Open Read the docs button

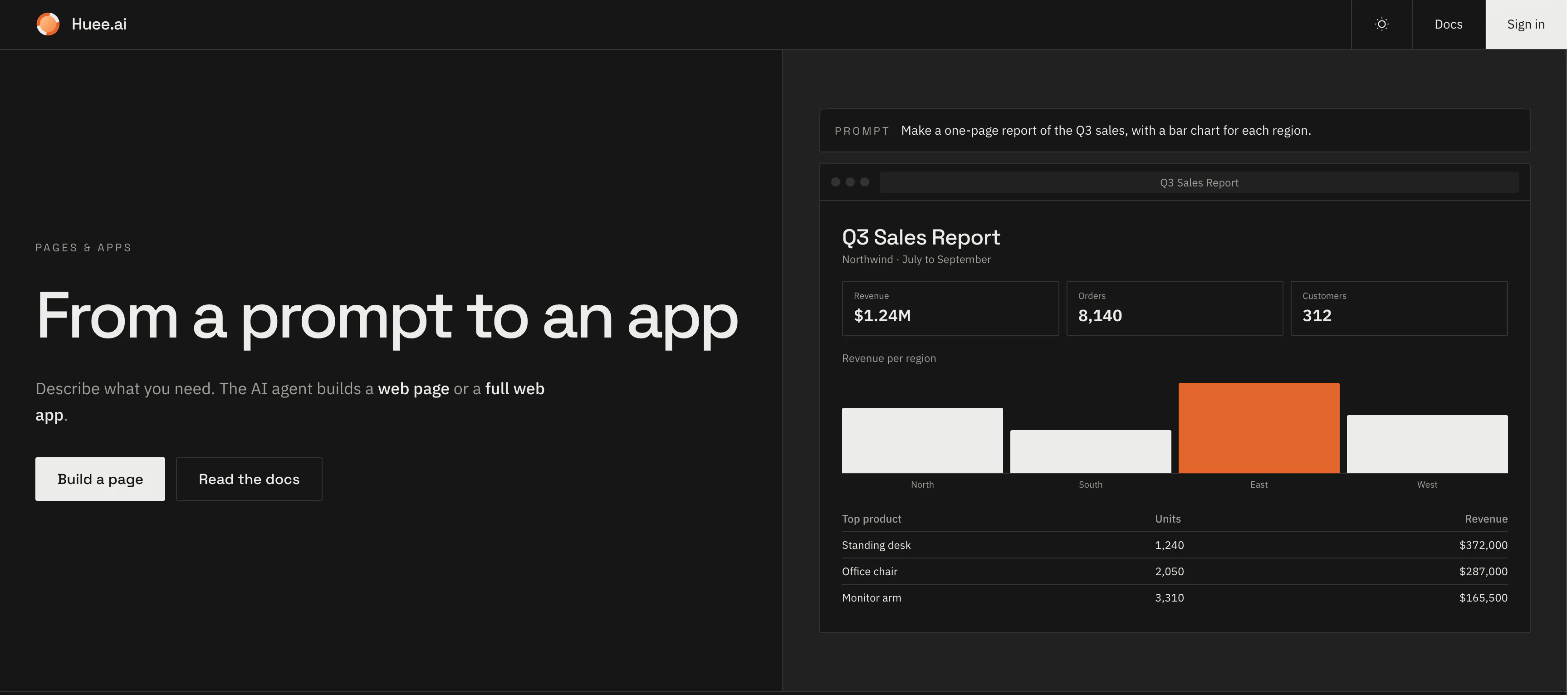(x=250, y=479)
